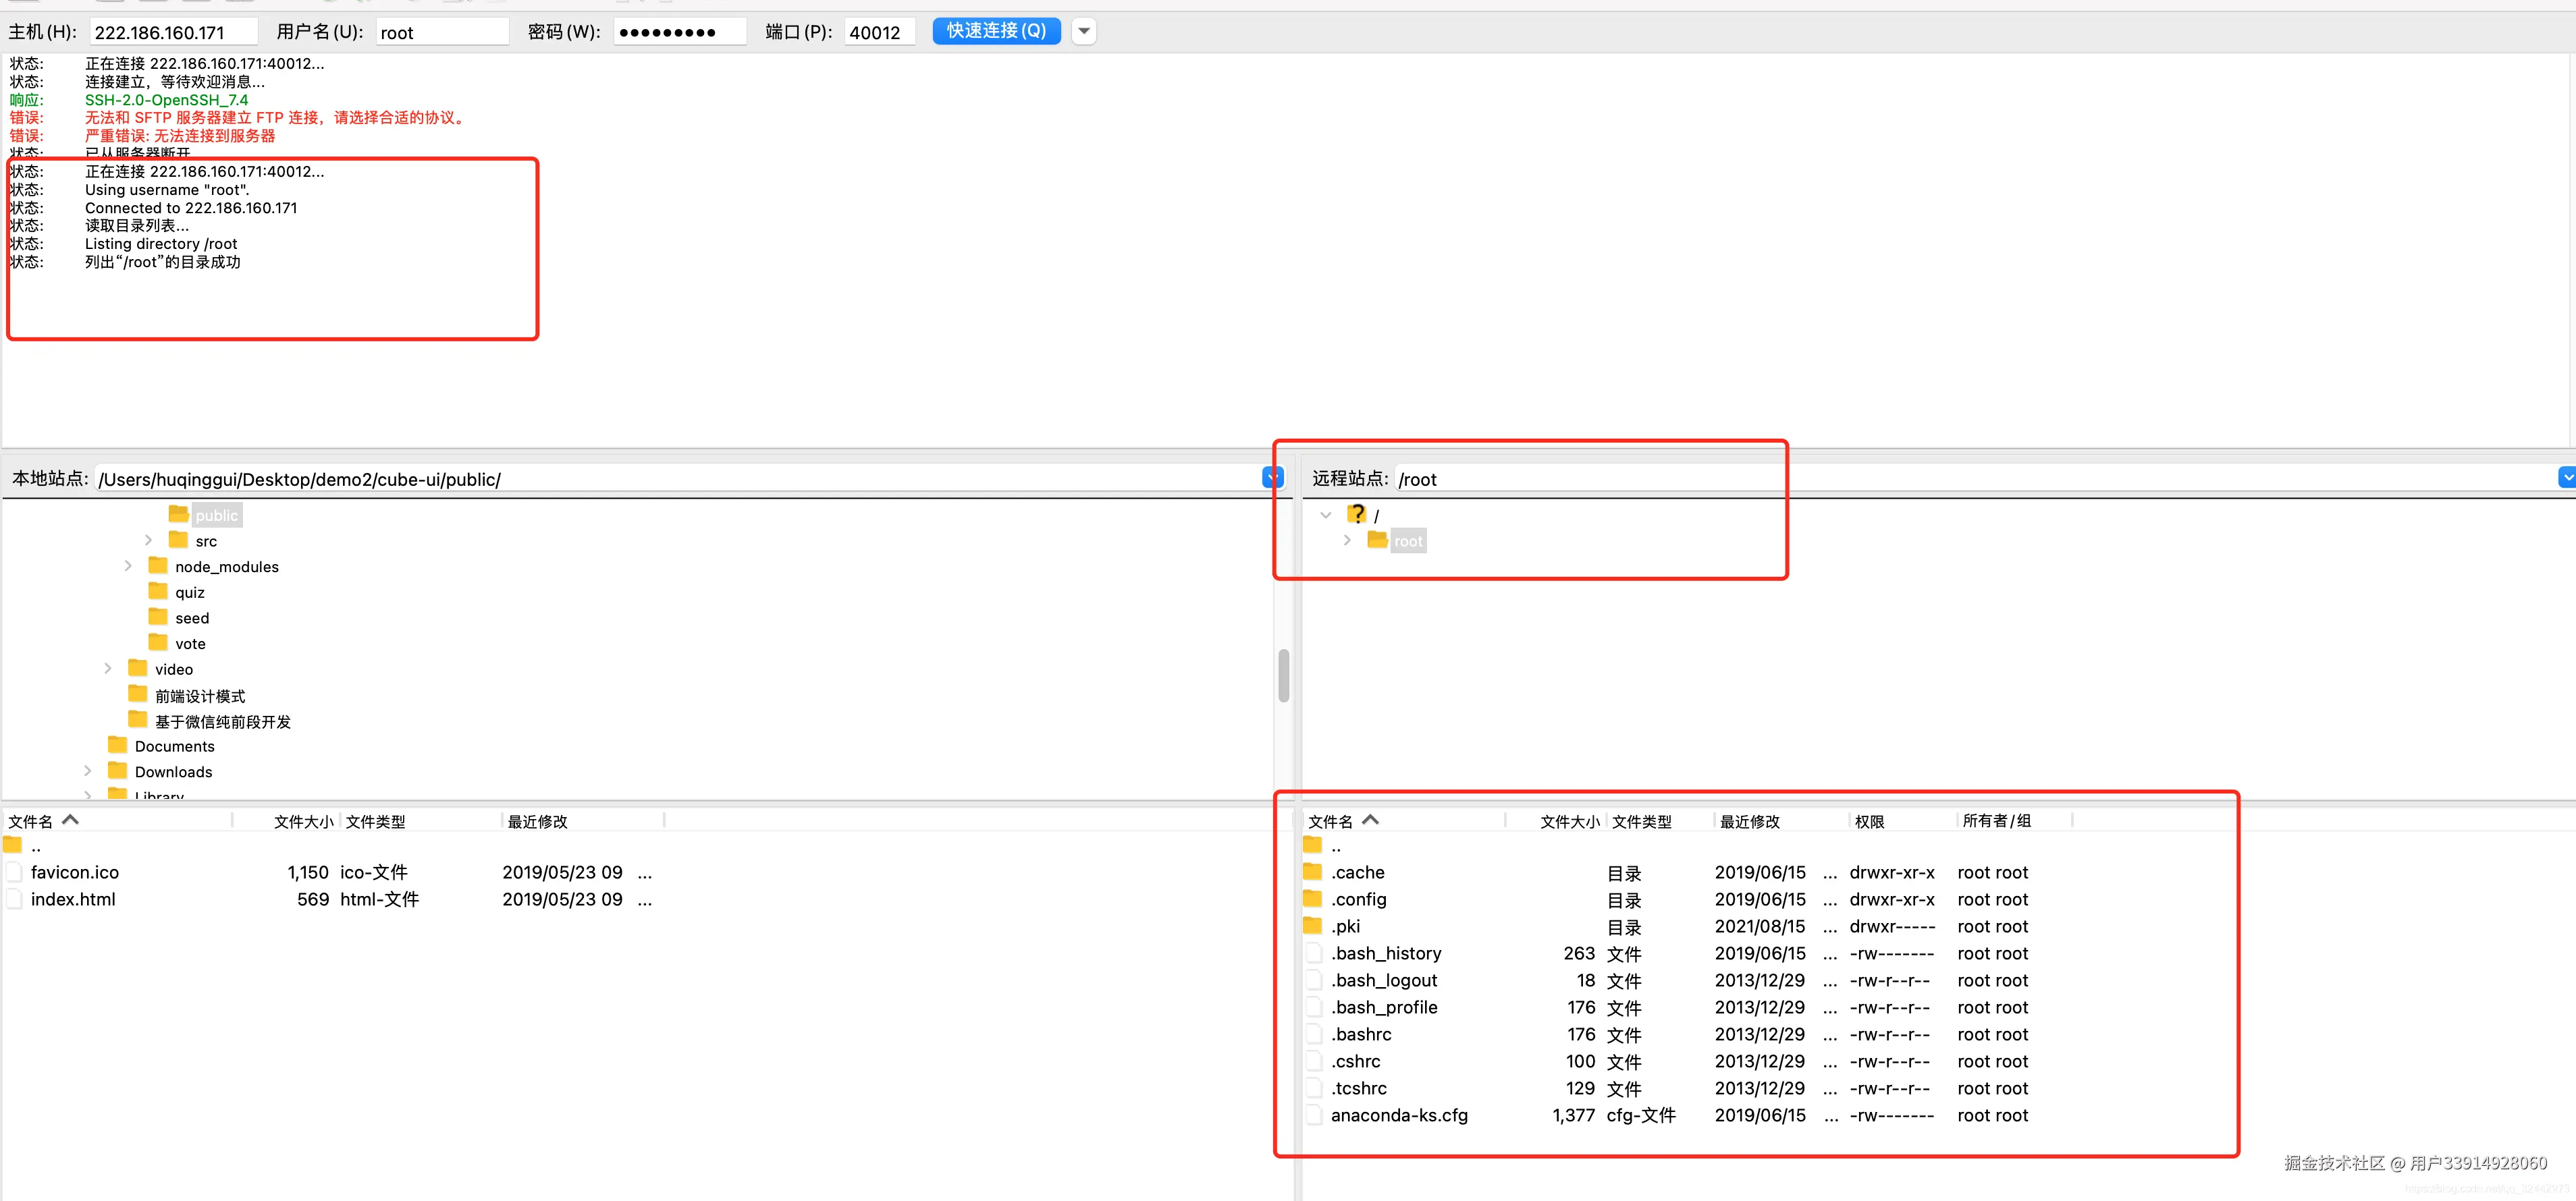Expand the src folder in local tree
The height and width of the screenshot is (1201, 2576).
pyautogui.click(x=149, y=540)
